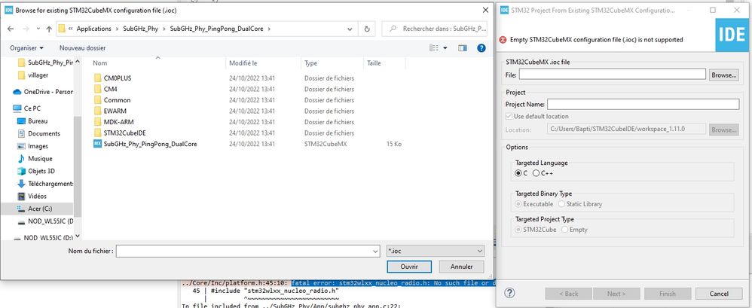Viewport: 752px width, 308px height.
Task: Click SubGHz_Phy in the breadcrumb path
Action: coord(140,29)
